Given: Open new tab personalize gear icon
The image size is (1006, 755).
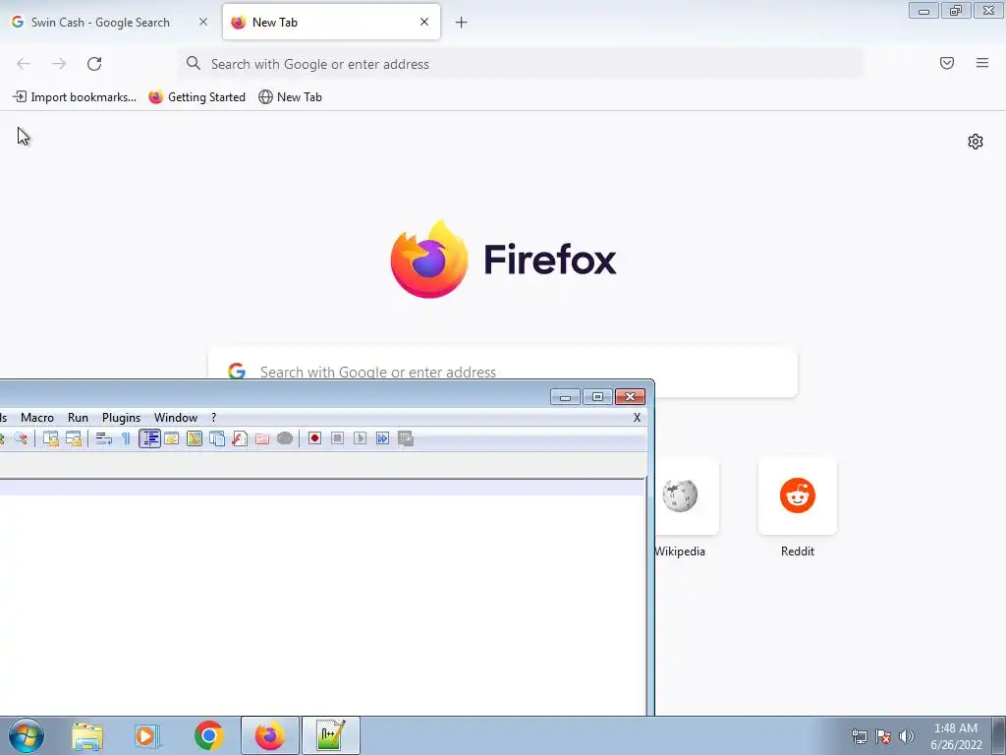Looking at the screenshot, I should pyautogui.click(x=976, y=142).
